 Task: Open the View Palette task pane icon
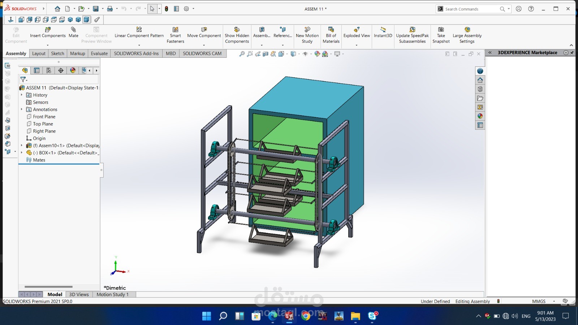(x=480, y=107)
